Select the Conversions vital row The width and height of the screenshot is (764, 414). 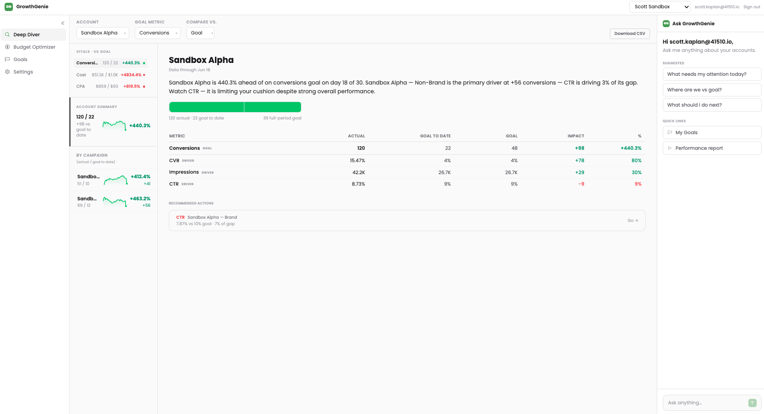click(111, 63)
